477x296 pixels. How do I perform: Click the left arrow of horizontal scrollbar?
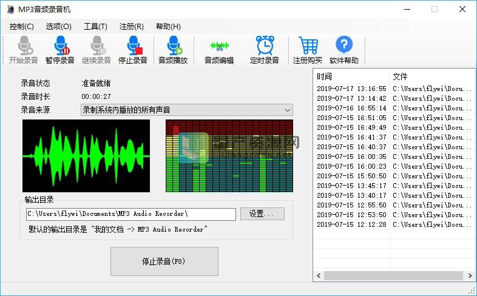point(319,275)
